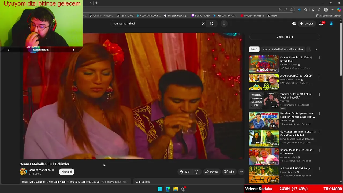Show next filter chips with the arrow
Viewport: 343px width, 193px height.
coord(316,50)
